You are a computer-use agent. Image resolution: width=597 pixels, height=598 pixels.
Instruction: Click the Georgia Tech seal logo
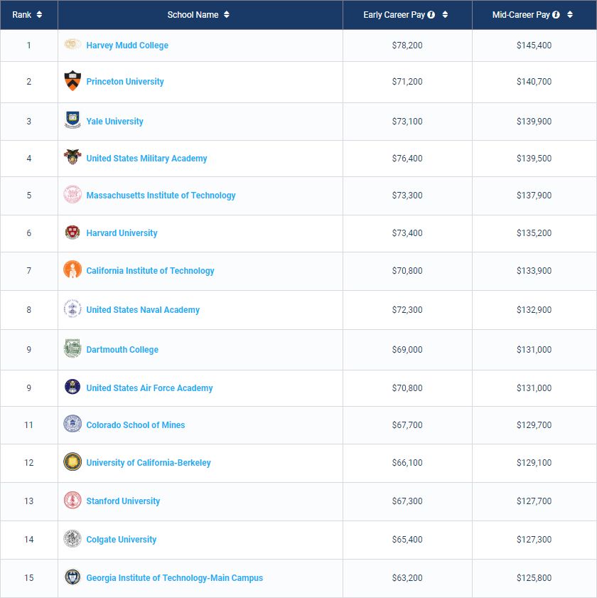pyautogui.click(x=72, y=577)
